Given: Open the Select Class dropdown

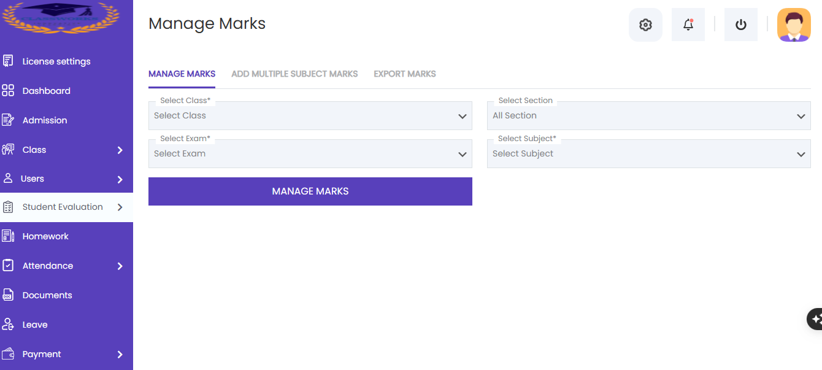Looking at the screenshot, I should pos(310,115).
